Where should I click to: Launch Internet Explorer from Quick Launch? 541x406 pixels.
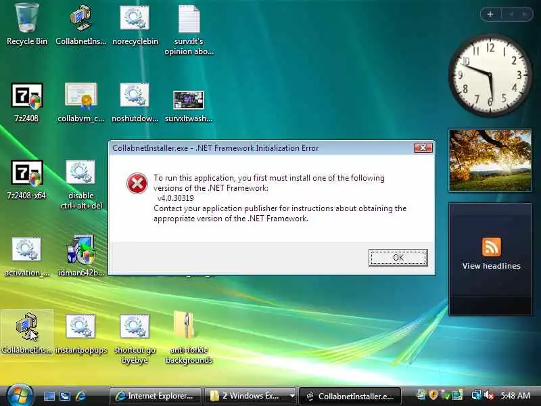click(x=80, y=396)
